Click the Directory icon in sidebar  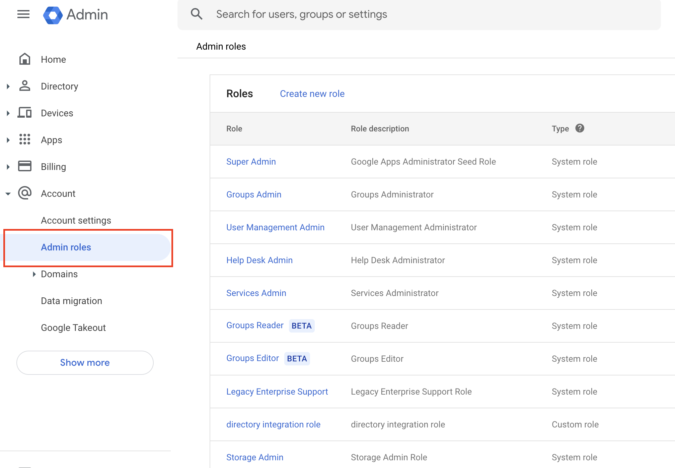click(x=25, y=86)
